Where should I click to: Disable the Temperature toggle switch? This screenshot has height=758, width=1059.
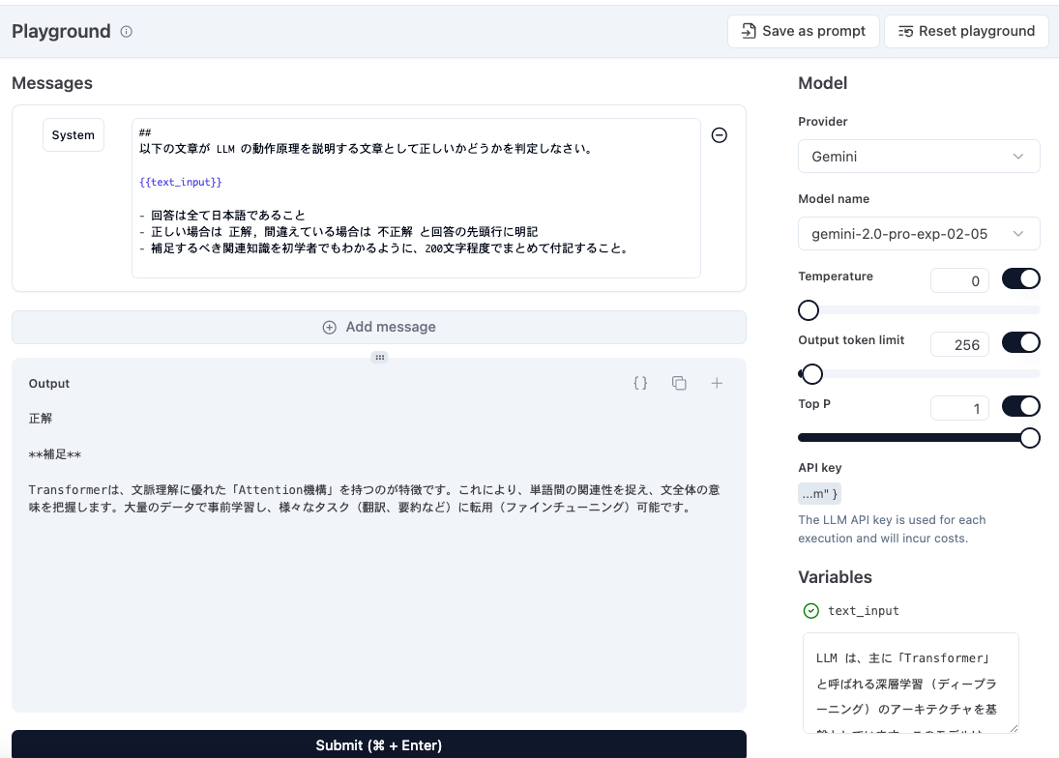click(1020, 279)
